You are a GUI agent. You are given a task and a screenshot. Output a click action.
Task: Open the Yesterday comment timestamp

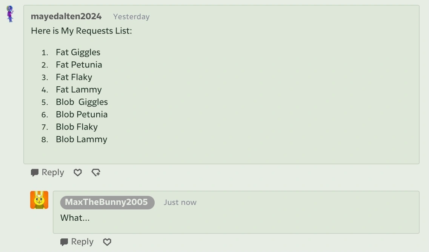click(x=131, y=17)
